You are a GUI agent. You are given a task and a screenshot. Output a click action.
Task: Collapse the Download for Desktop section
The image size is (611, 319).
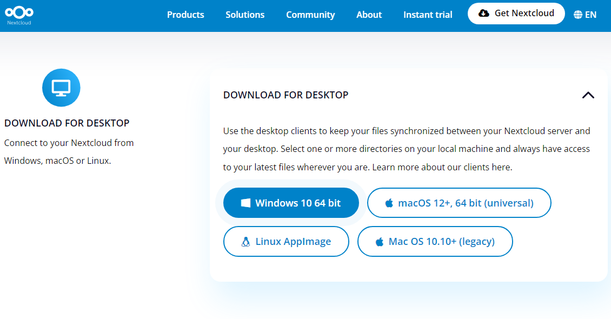pos(588,95)
